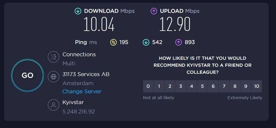Viewport: 276px width, 128px height.
Task: Select rating 10 in recommendation scale
Action: (x=257, y=86)
